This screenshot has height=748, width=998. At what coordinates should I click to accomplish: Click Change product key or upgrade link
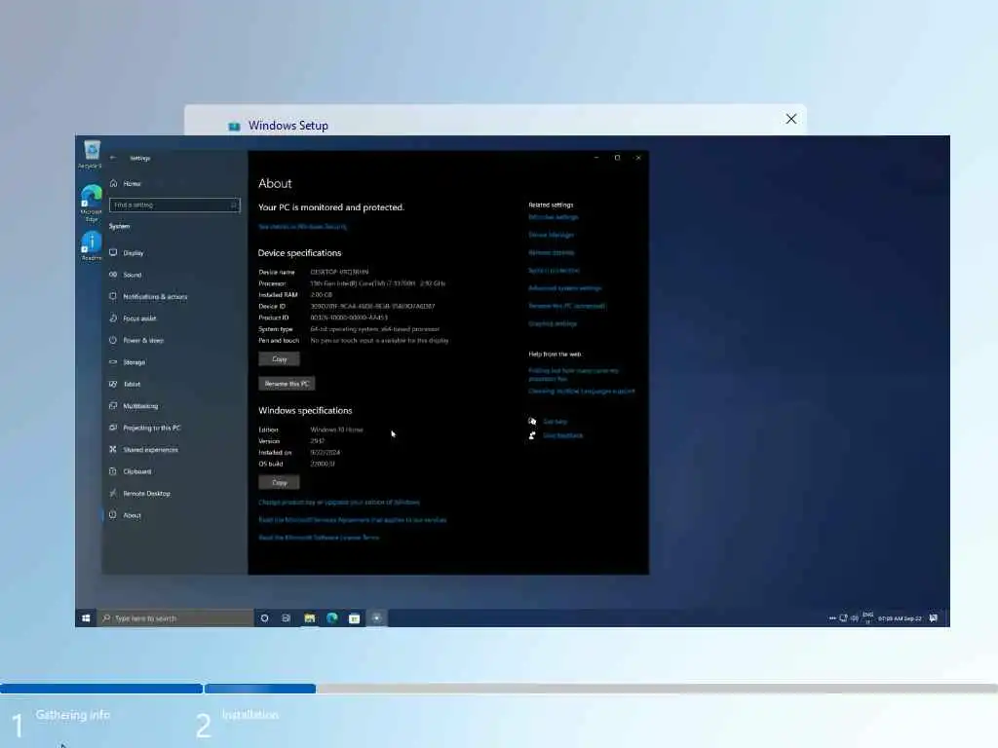[x=339, y=503]
